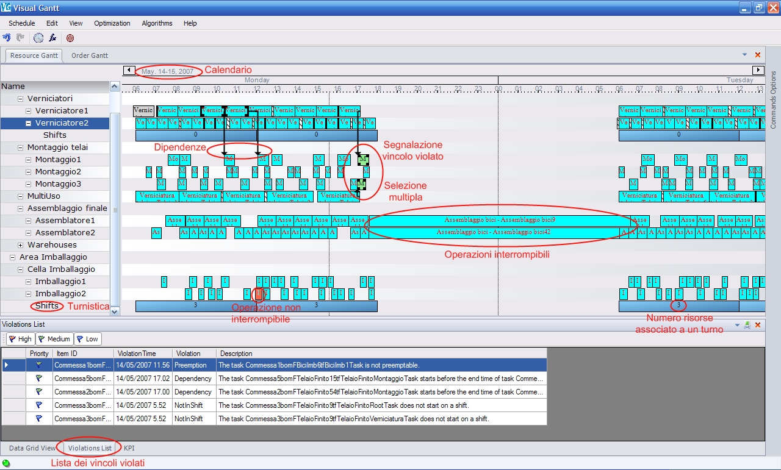Sort by the Violation column header
The image size is (781, 470).
point(194,354)
